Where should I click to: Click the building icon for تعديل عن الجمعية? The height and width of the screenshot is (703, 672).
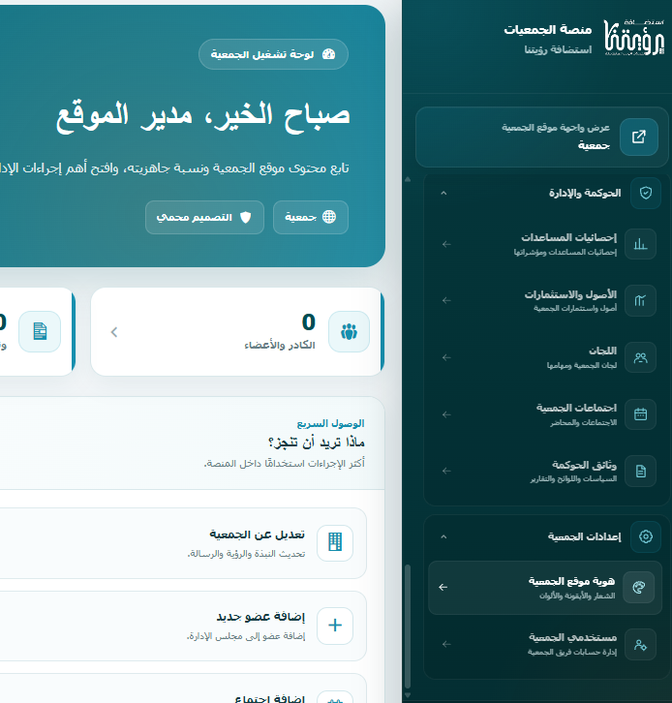click(x=335, y=542)
